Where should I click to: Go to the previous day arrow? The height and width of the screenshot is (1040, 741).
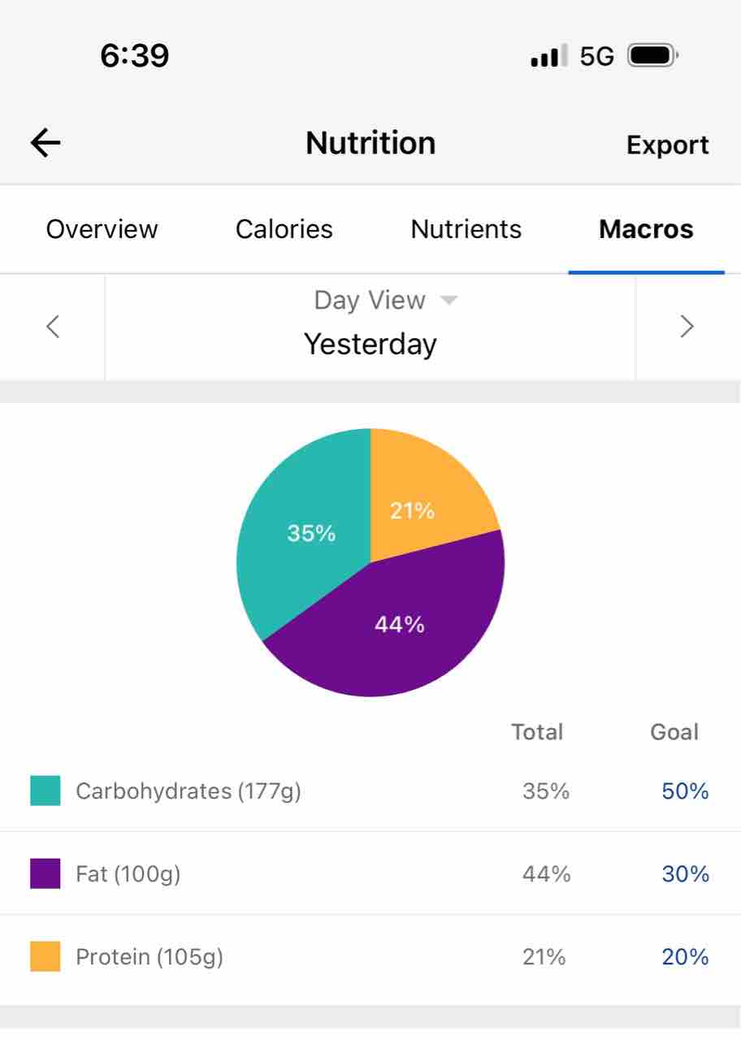[x=53, y=327]
